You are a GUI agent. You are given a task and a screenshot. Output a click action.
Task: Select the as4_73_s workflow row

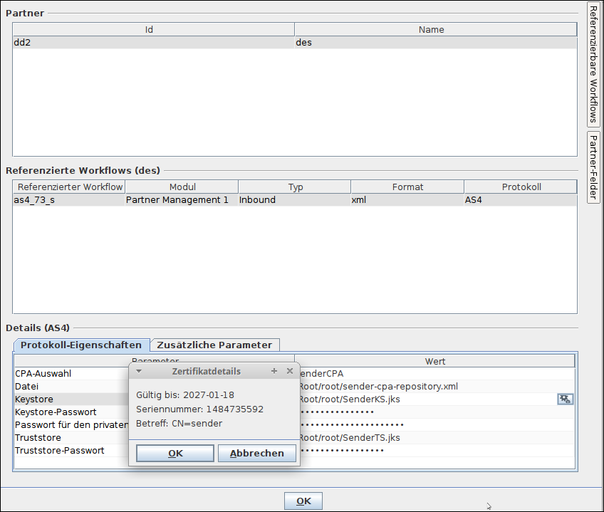pyautogui.click(x=68, y=200)
